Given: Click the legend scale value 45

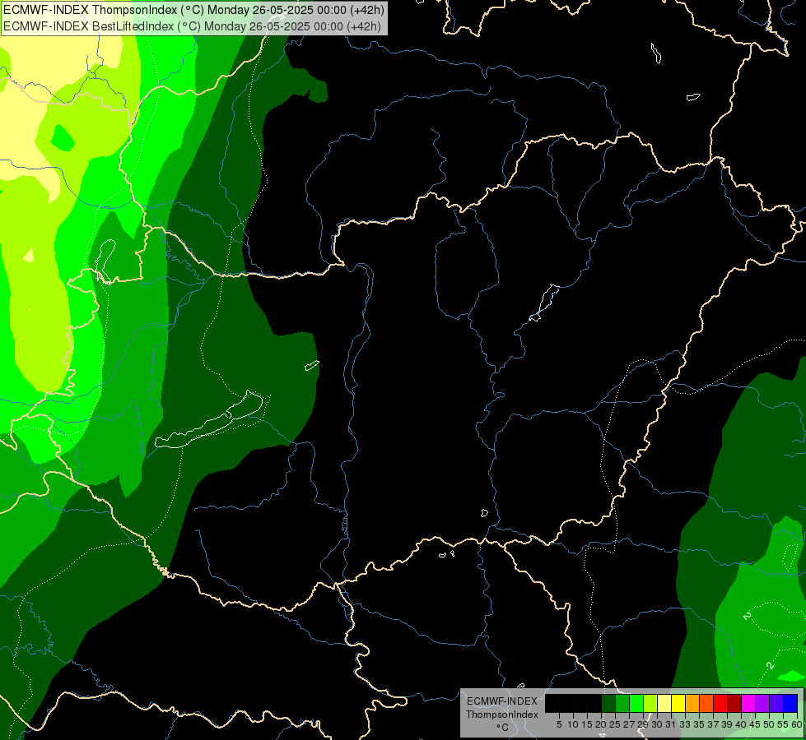Looking at the screenshot, I should click(756, 724).
